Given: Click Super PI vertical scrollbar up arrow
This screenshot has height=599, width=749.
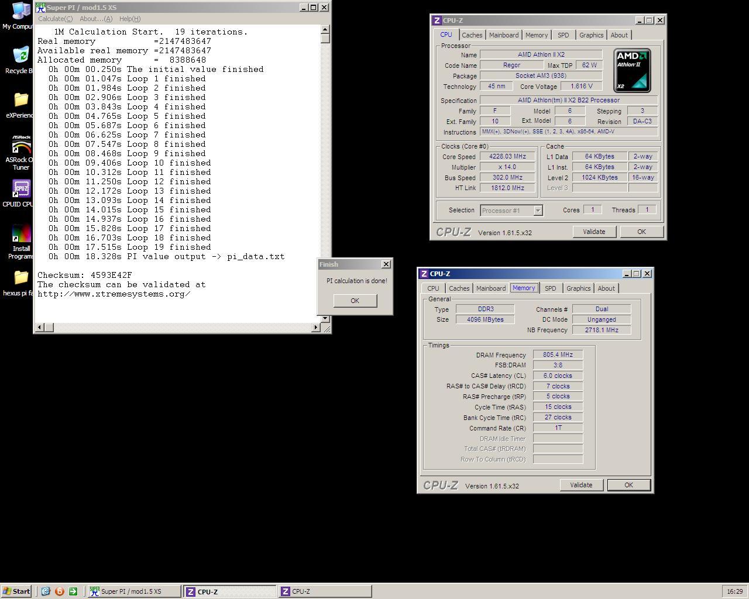Looking at the screenshot, I should pyautogui.click(x=325, y=29).
